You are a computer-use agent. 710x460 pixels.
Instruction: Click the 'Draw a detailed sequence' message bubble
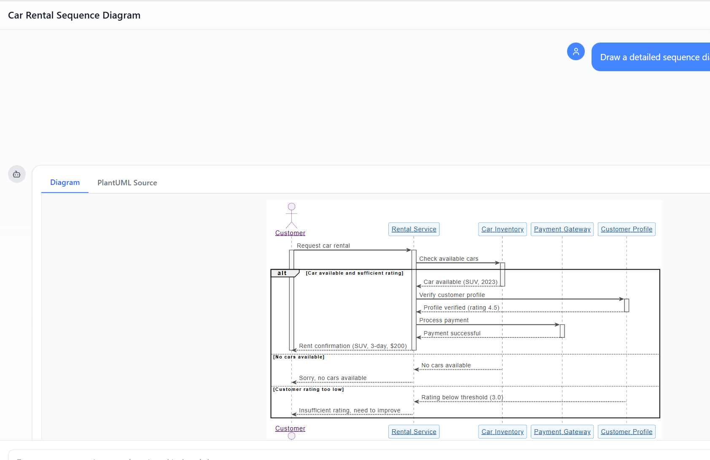coord(651,57)
